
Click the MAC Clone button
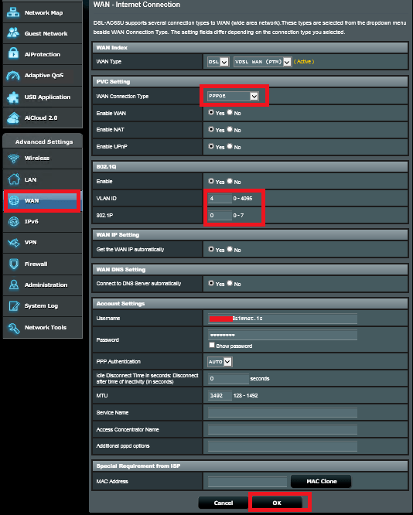(321, 481)
